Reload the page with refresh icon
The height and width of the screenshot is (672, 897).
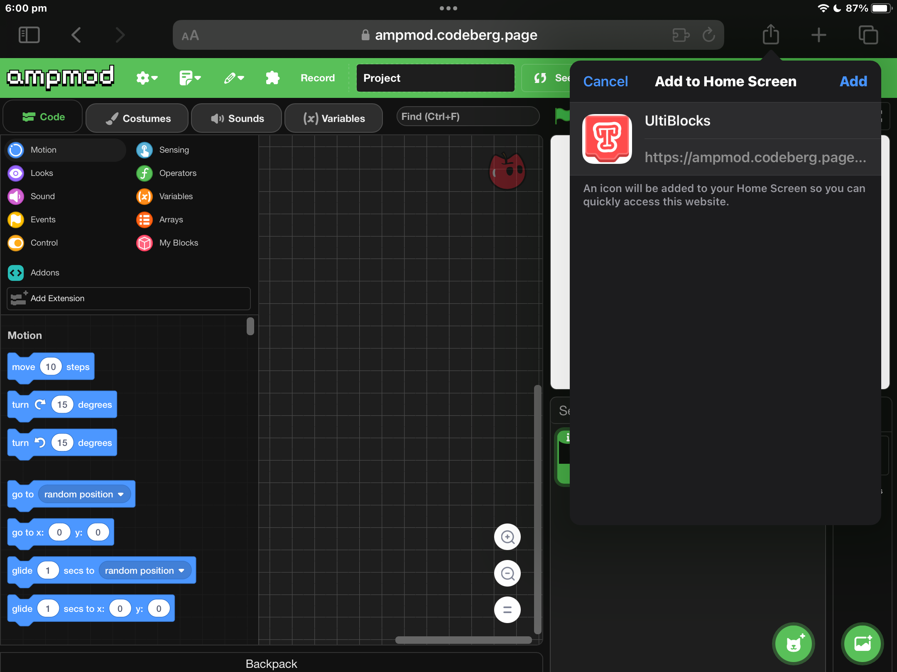708,35
